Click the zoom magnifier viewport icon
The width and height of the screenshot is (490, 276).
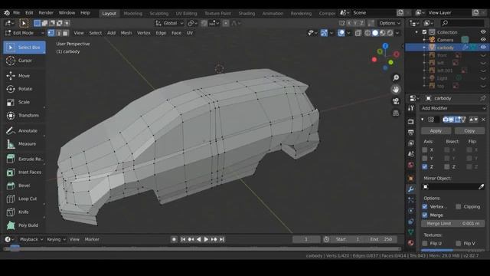(x=396, y=77)
